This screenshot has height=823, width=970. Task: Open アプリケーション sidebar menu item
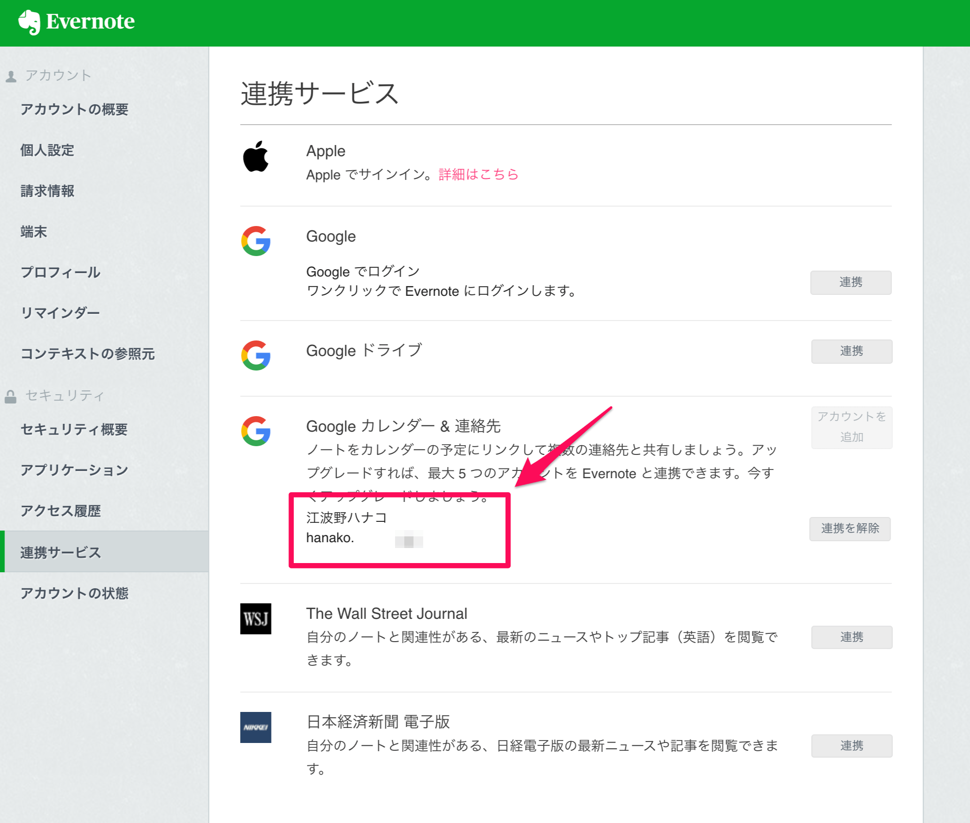tap(74, 470)
